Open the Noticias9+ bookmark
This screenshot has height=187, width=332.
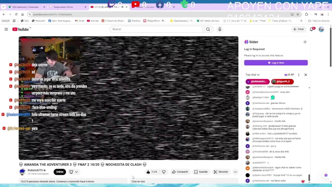point(39,21)
